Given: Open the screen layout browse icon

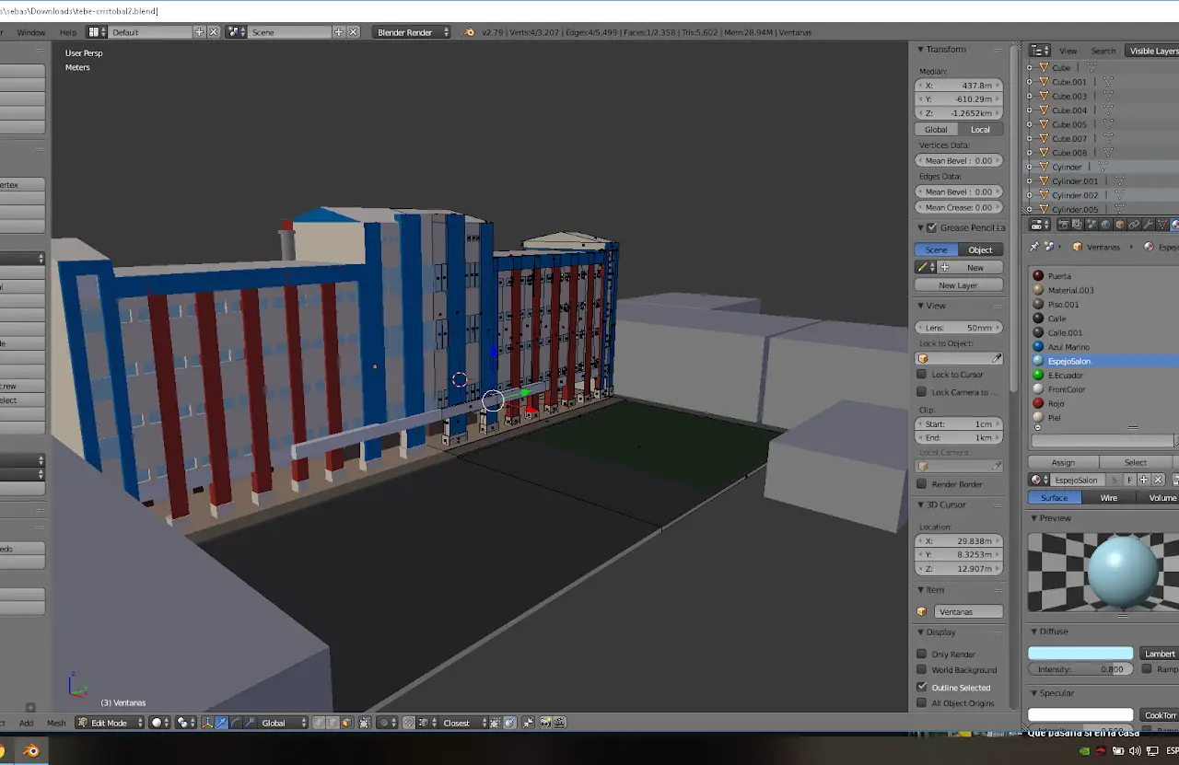Looking at the screenshot, I should tap(97, 32).
